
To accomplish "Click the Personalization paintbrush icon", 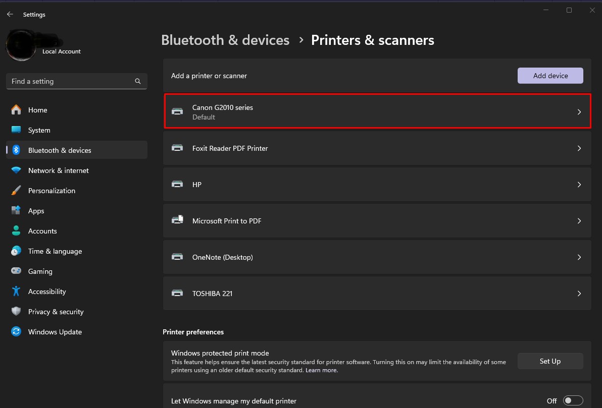I will click(x=16, y=191).
